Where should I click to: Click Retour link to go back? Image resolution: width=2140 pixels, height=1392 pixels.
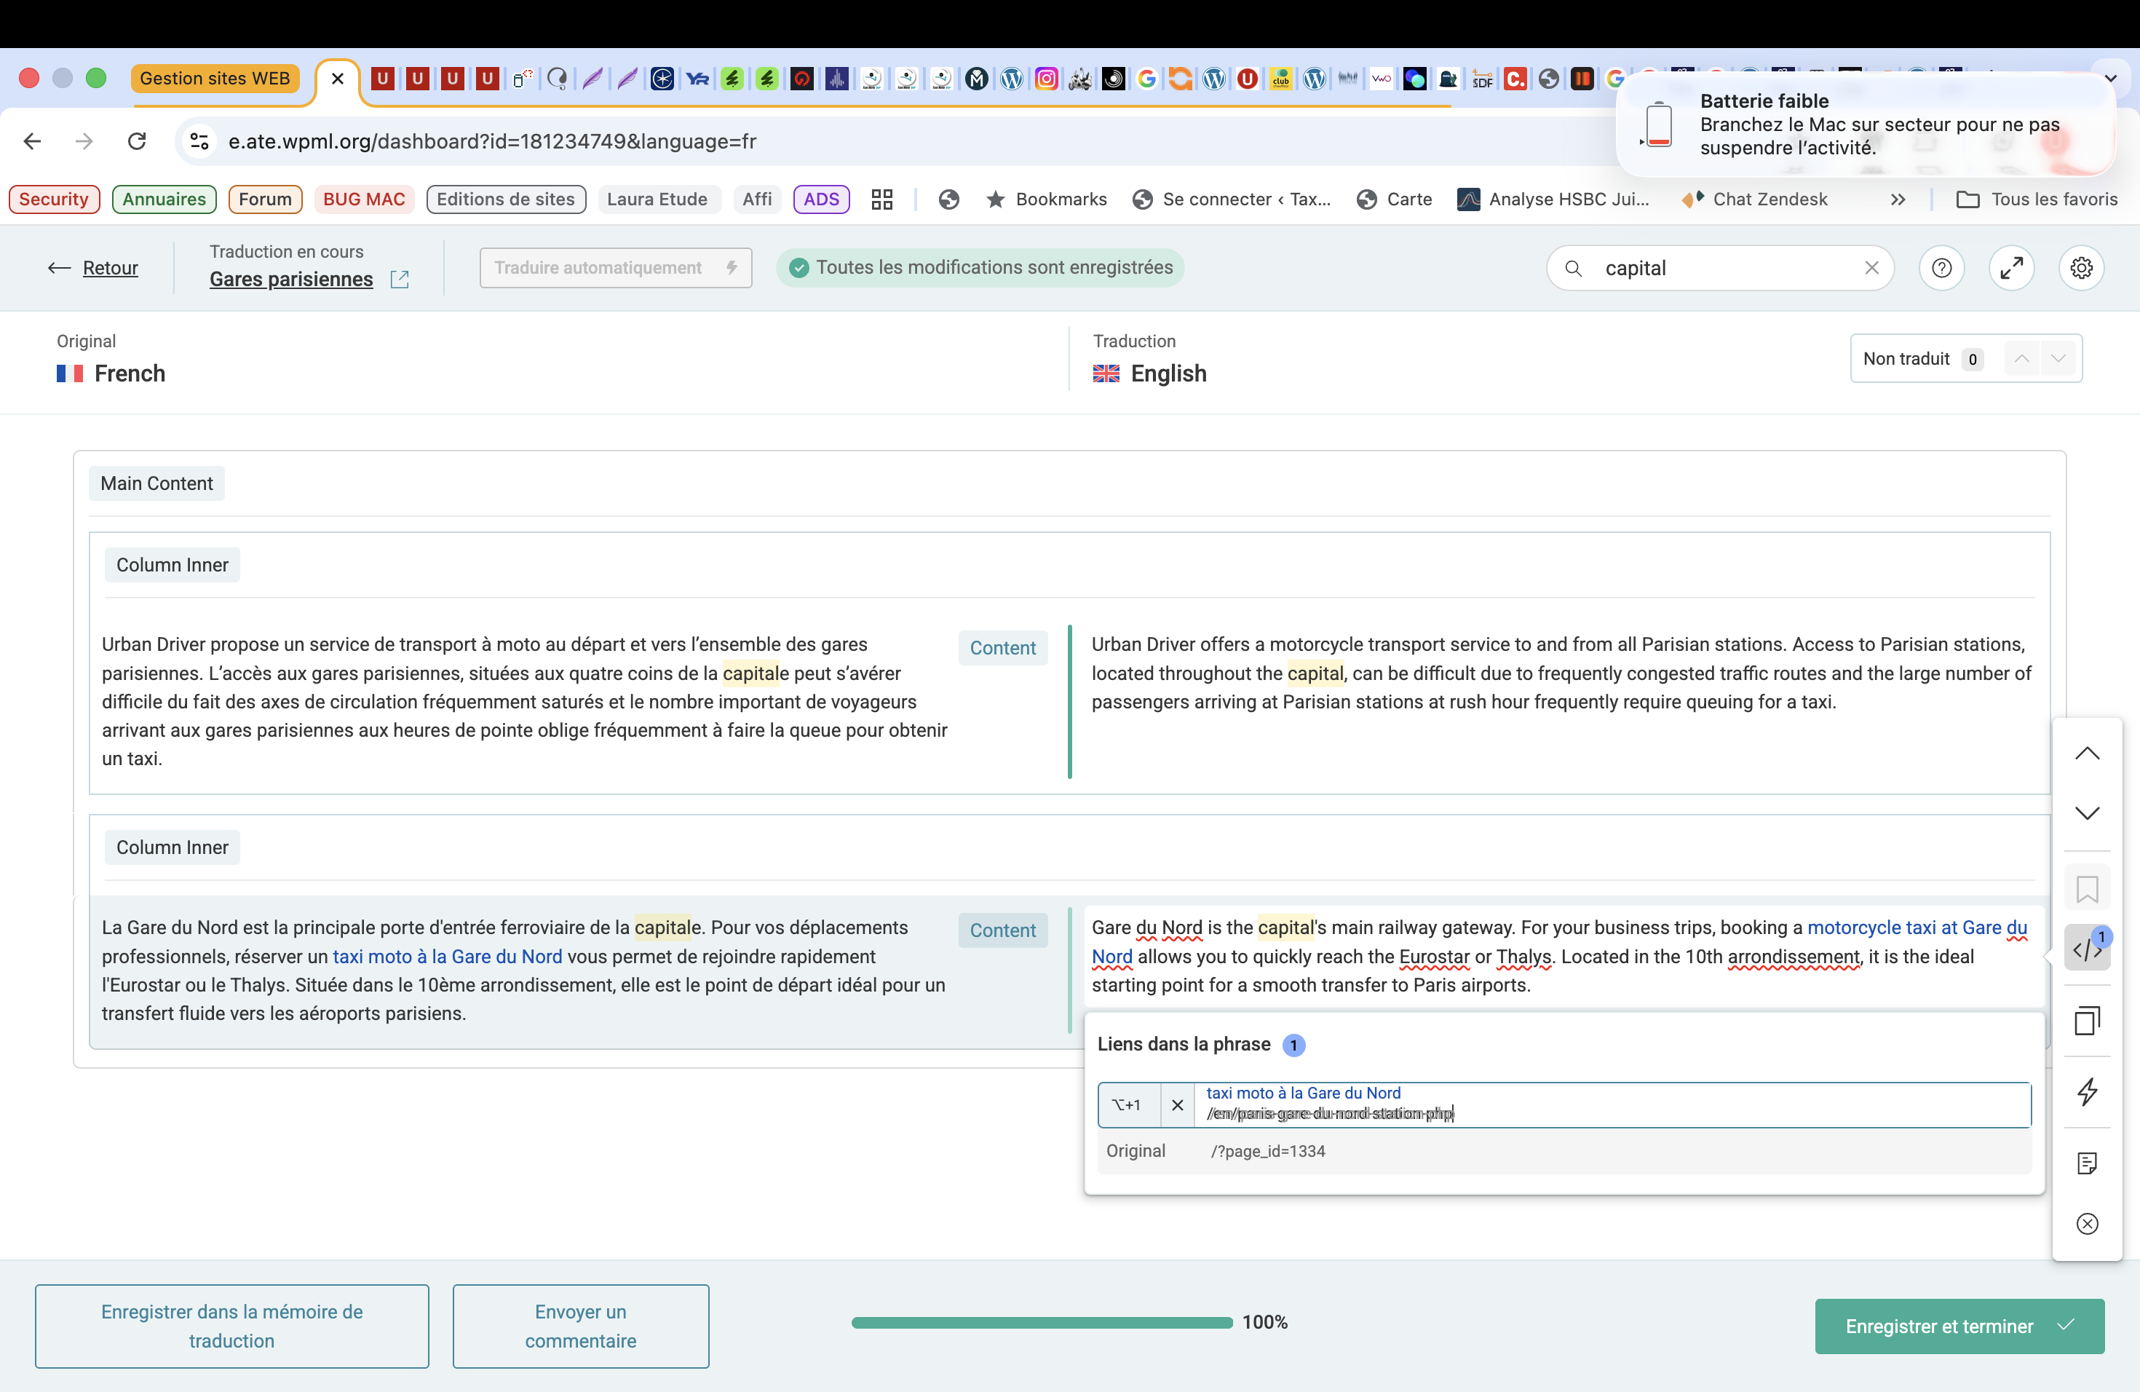click(x=110, y=268)
